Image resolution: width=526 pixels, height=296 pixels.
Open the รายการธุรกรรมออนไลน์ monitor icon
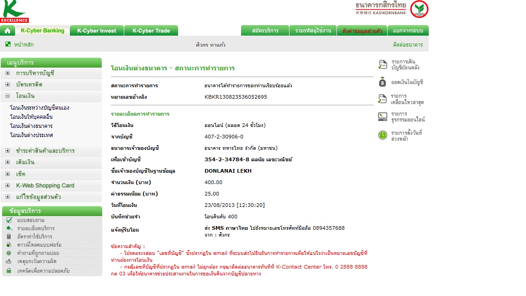point(383,116)
